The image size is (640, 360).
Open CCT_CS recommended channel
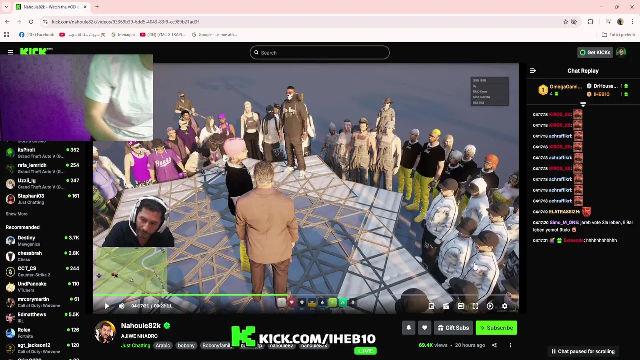(x=42, y=271)
